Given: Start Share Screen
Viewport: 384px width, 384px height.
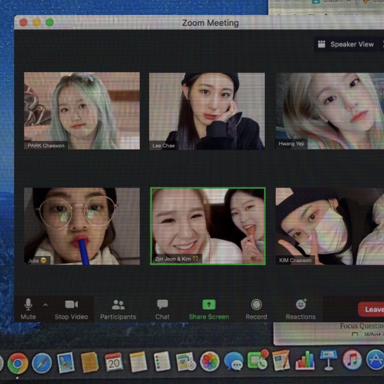Looking at the screenshot, I should click(209, 310).
